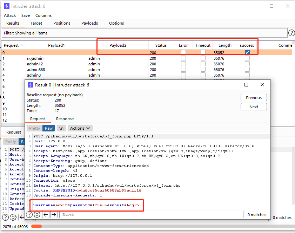
Task: Expand the filter bar showing all items
Action: tap(140, 33)
